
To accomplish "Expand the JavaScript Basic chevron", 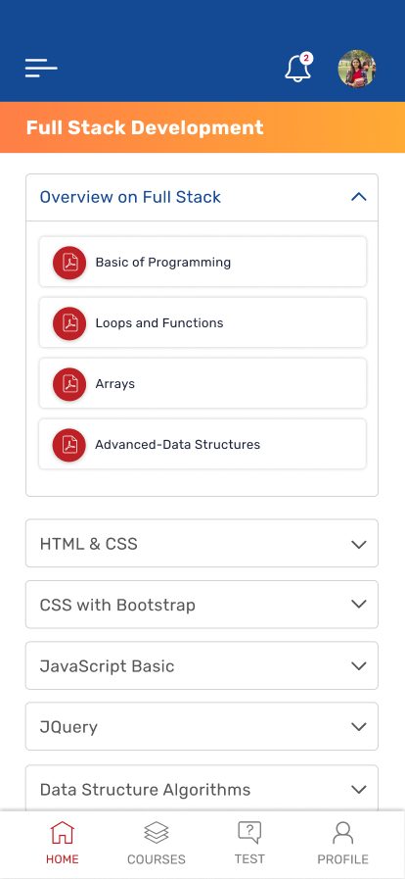I will [x=359, y=666].
